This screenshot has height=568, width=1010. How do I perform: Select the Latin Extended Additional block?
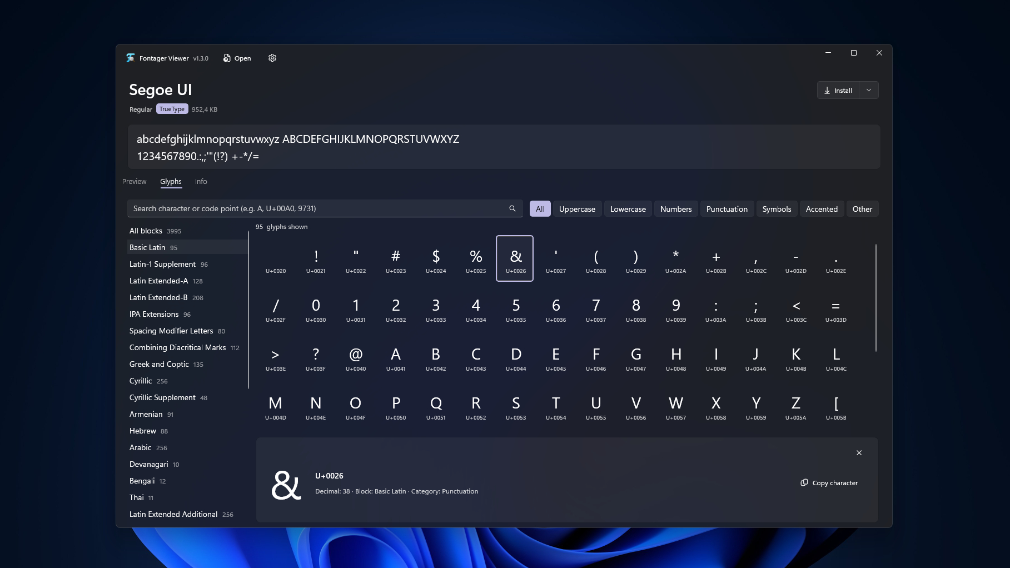point(187,514)
